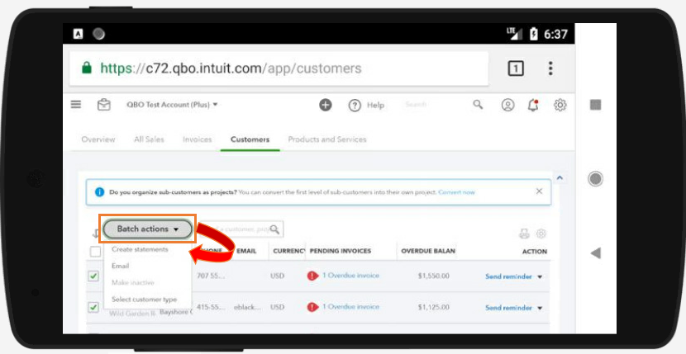Screen dimensions: 686x354
Task: Open the hamburger navigation menu
Action: (76, 105)
